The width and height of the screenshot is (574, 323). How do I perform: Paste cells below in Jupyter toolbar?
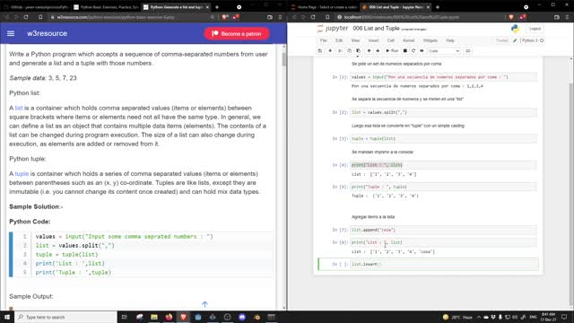coord(358,51)
